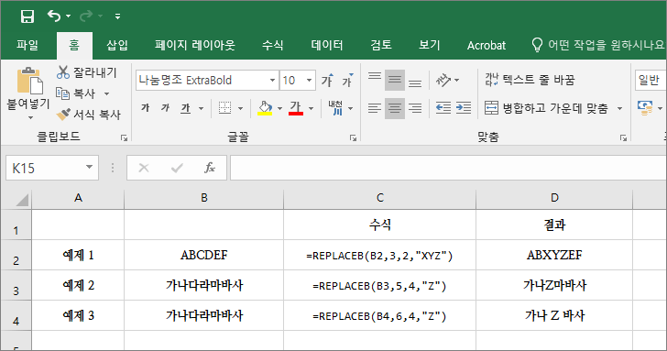Open 맞춤 group dialog launcher
Image resolution: width=667 pixels, height=351 pixels.
tap(623, 137)
